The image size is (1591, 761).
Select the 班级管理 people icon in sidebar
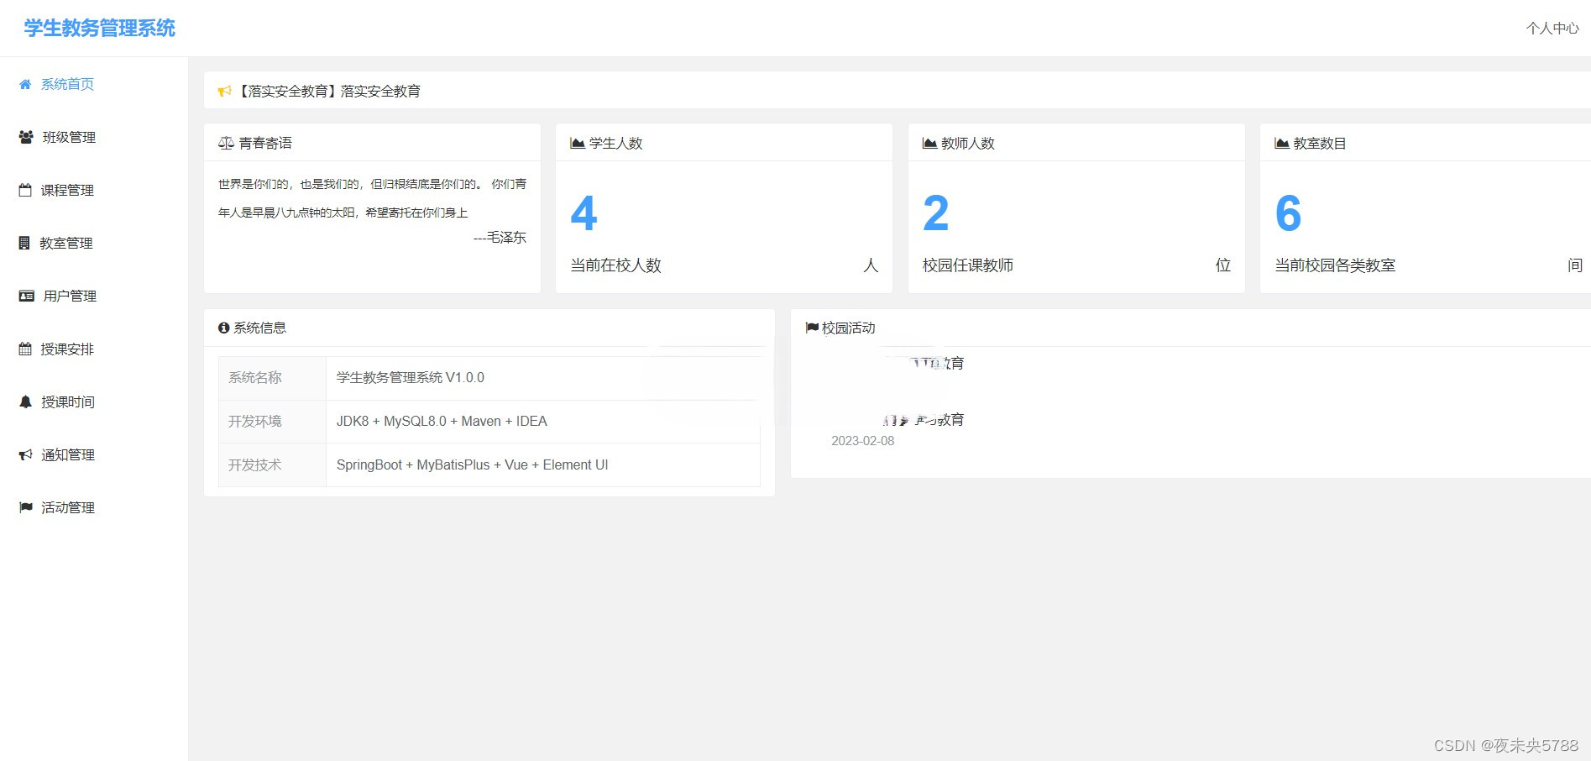click(x=24, y=137)
